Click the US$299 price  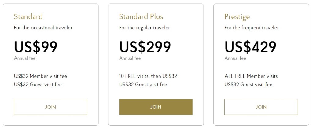tap(145, 47)
